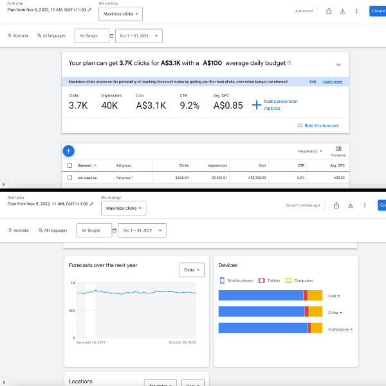Sort the table by the CTR column header
Viewport: 386px width, 386px height.
(x=301, y=165)
